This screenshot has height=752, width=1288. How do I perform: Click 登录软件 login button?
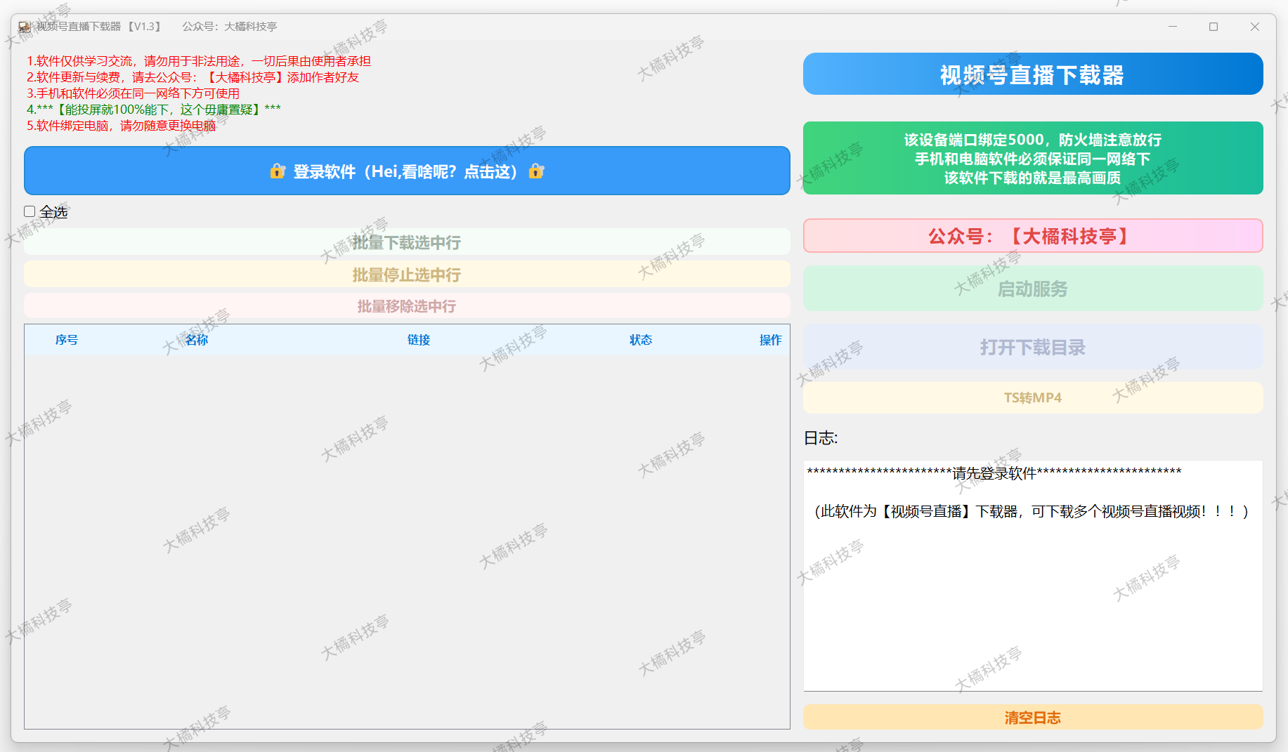click(407, 171)
